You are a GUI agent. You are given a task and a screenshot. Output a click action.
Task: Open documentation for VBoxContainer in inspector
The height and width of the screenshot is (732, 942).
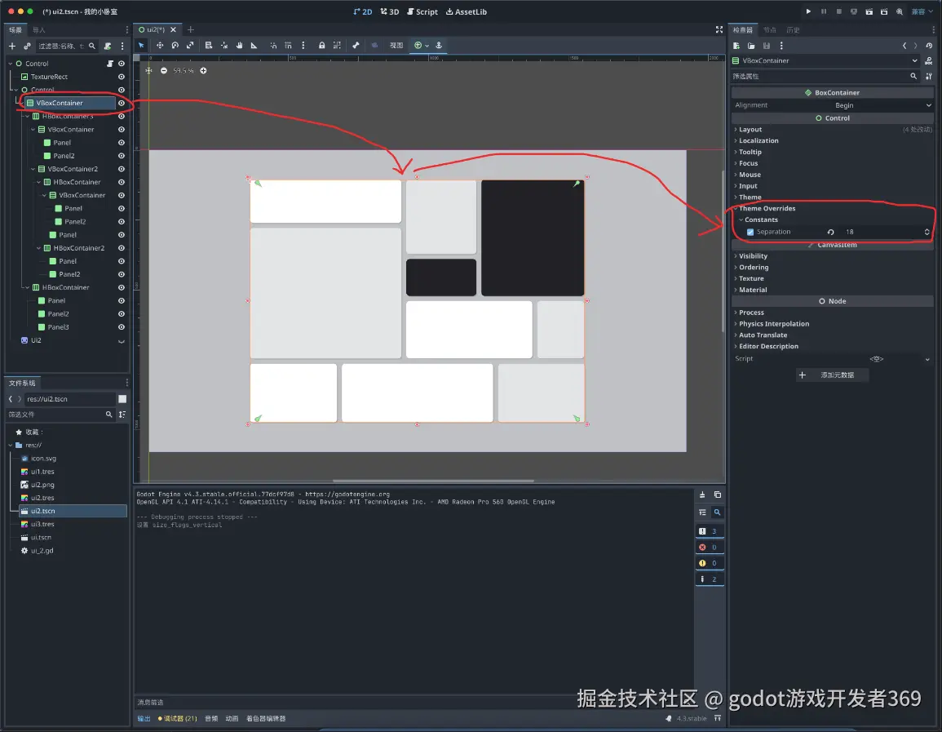click(x=928, y=60)
